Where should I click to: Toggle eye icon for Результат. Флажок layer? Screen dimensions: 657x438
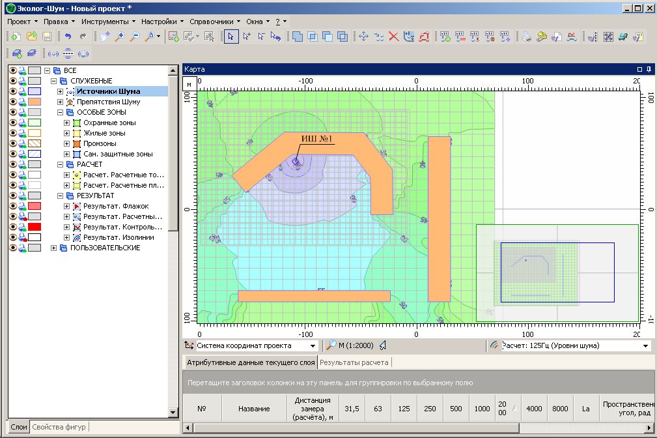(x=12, y=206)
